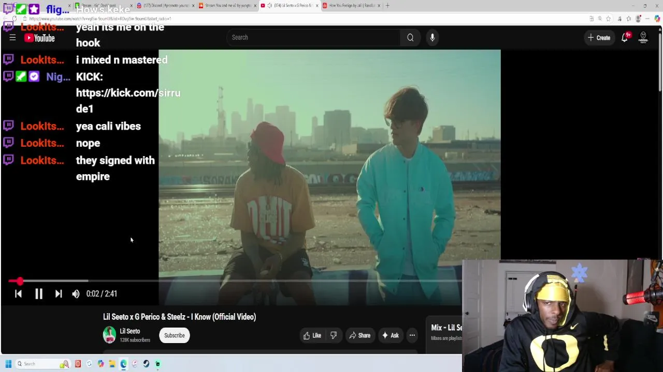Open the browser settings three-dot menu
Image resolution: width=663 pixels, height=372 pixels.
647,19
